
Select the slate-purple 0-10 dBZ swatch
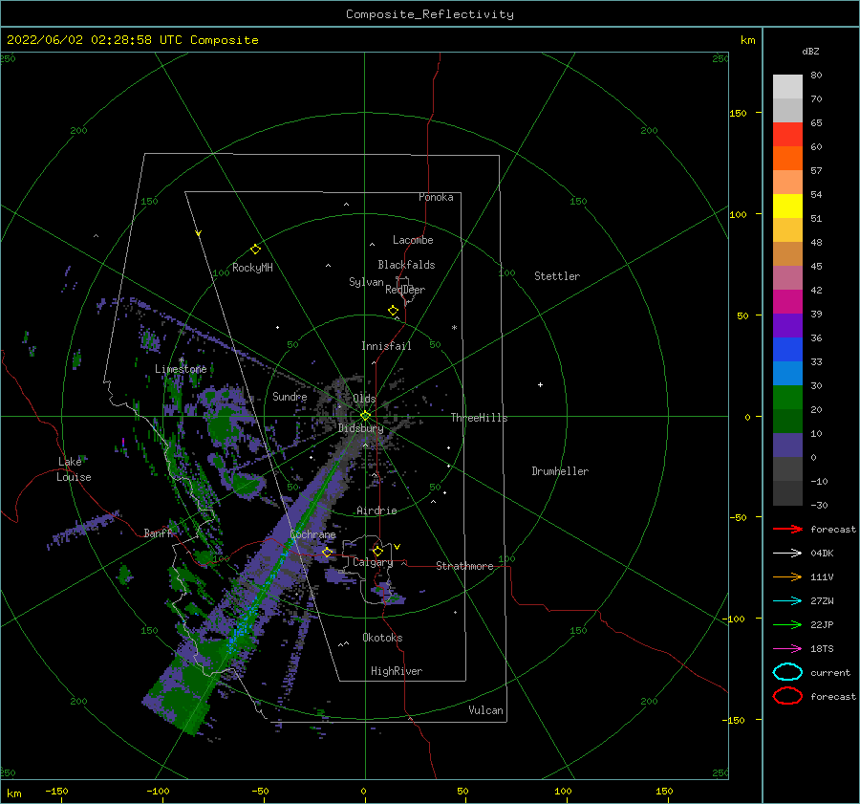tap(787, 445)
